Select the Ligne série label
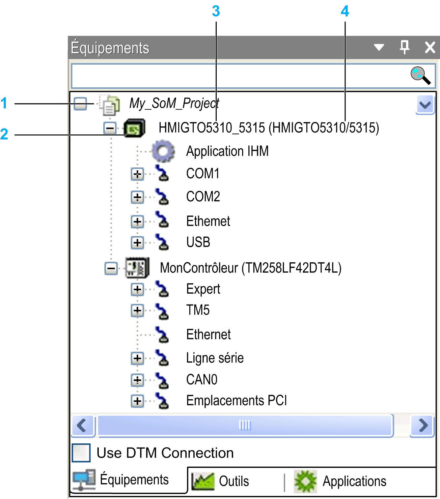Viewport: 440px width, 499px height. [x=215, y=358]
